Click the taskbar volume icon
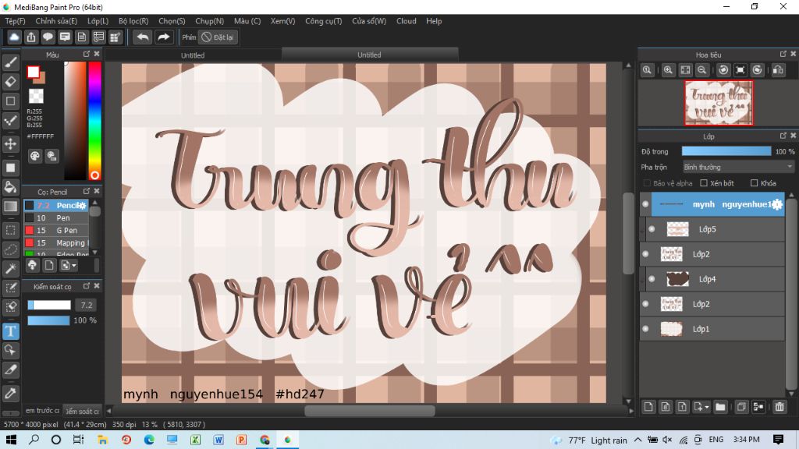Image resolution: width=799 pixels, height=449 pixels. tap(668, 440)
